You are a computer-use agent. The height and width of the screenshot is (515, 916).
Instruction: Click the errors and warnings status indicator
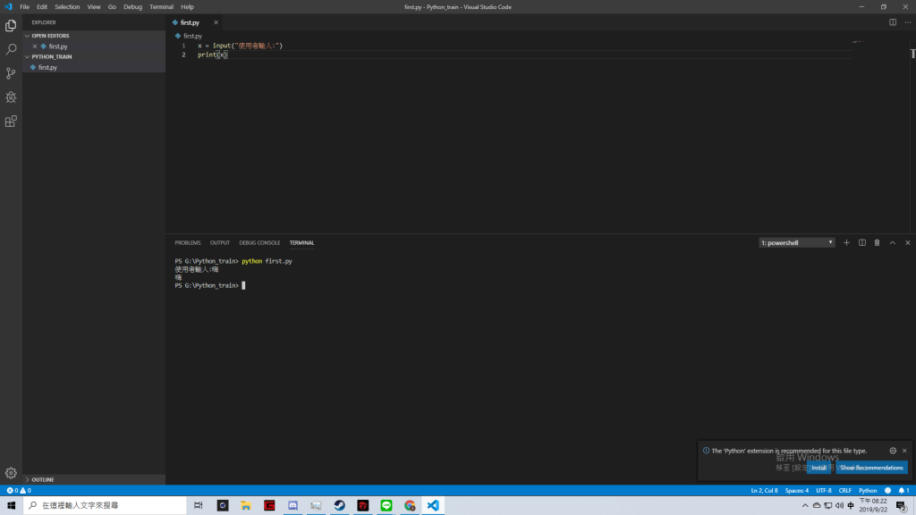click(19, 491)
